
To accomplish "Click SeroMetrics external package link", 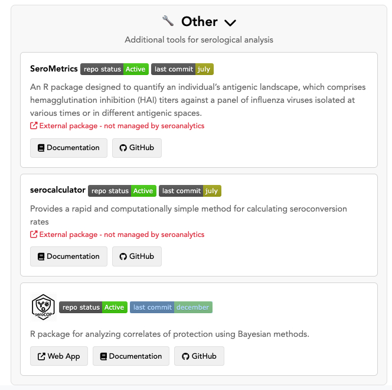I will [117, 126].
